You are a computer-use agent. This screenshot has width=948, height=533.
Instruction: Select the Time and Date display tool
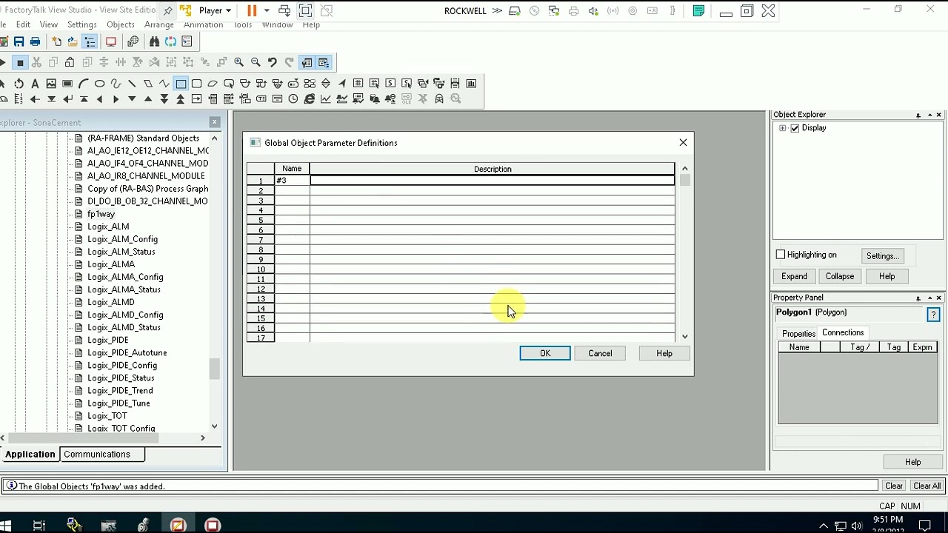coord(293,98)
